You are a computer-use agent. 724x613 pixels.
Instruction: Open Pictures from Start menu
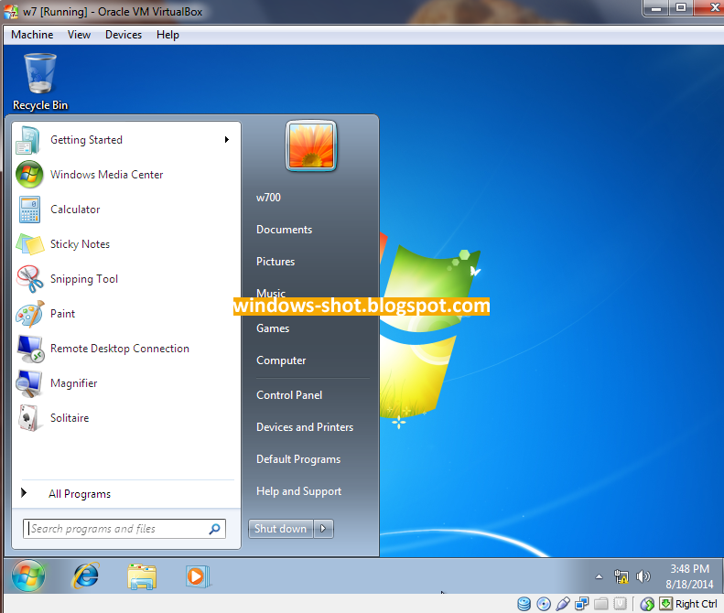[x=276, y=262]
